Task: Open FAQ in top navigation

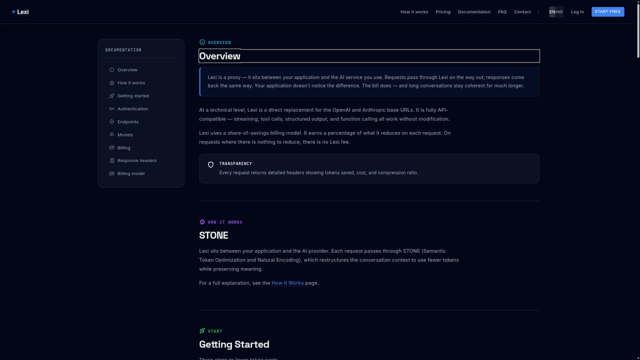Action: pos(502,12)
